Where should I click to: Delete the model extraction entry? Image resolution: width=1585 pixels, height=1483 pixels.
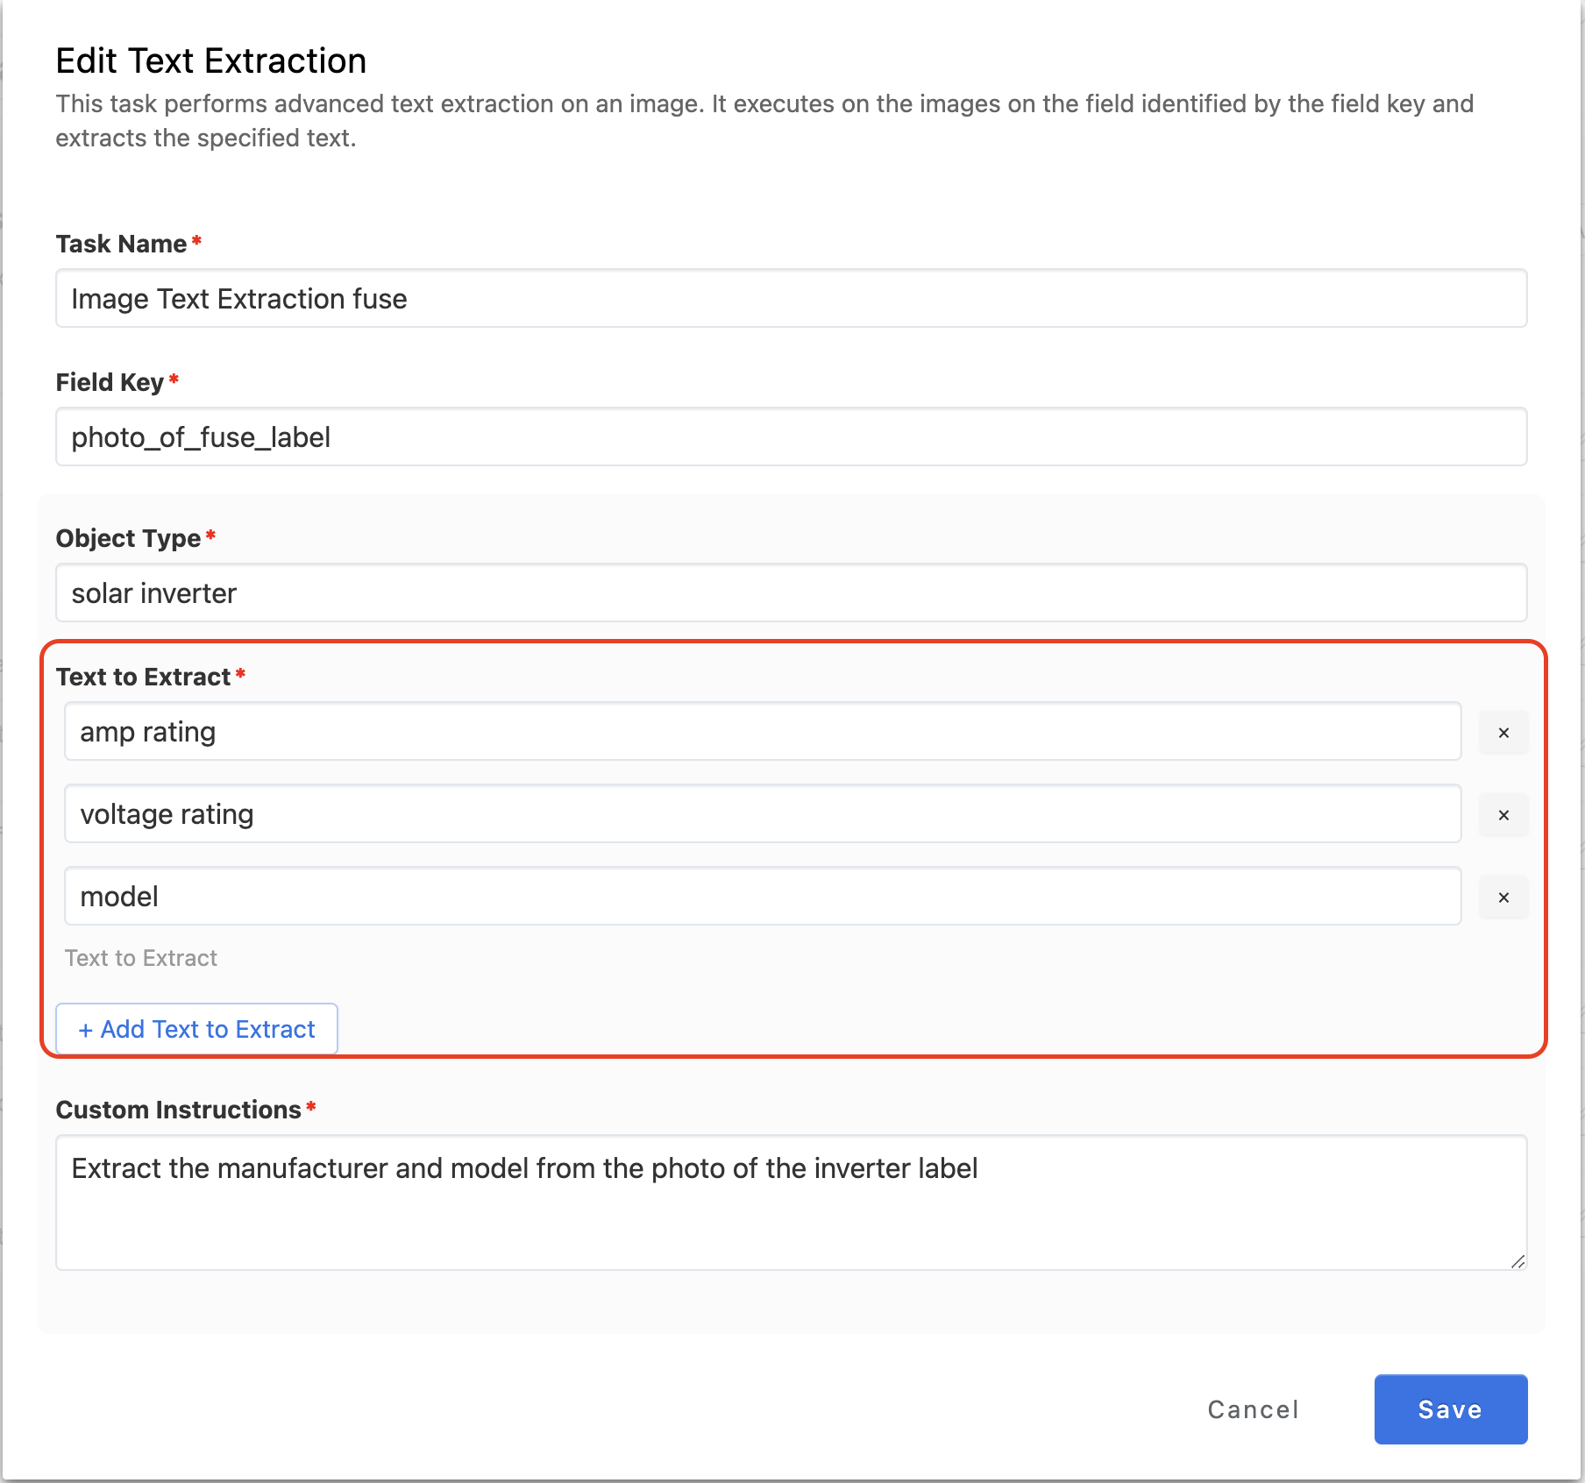coord(1503,898)
